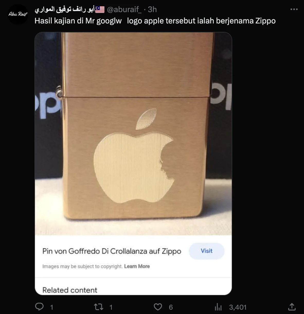Click the like count number 6
The image size is (304, 314).
pyautogui.click(x=171, y=307)
